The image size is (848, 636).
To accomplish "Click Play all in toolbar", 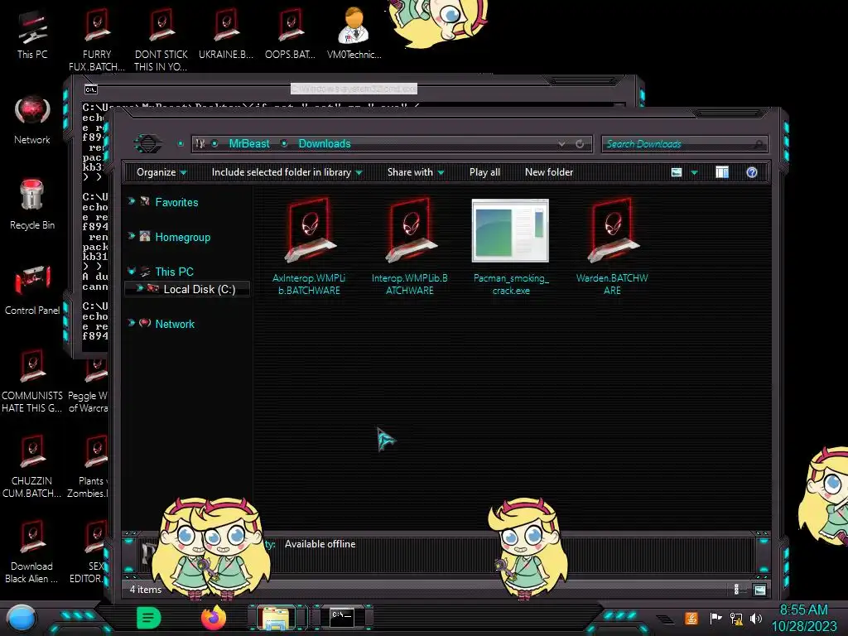I will [484, 172].
